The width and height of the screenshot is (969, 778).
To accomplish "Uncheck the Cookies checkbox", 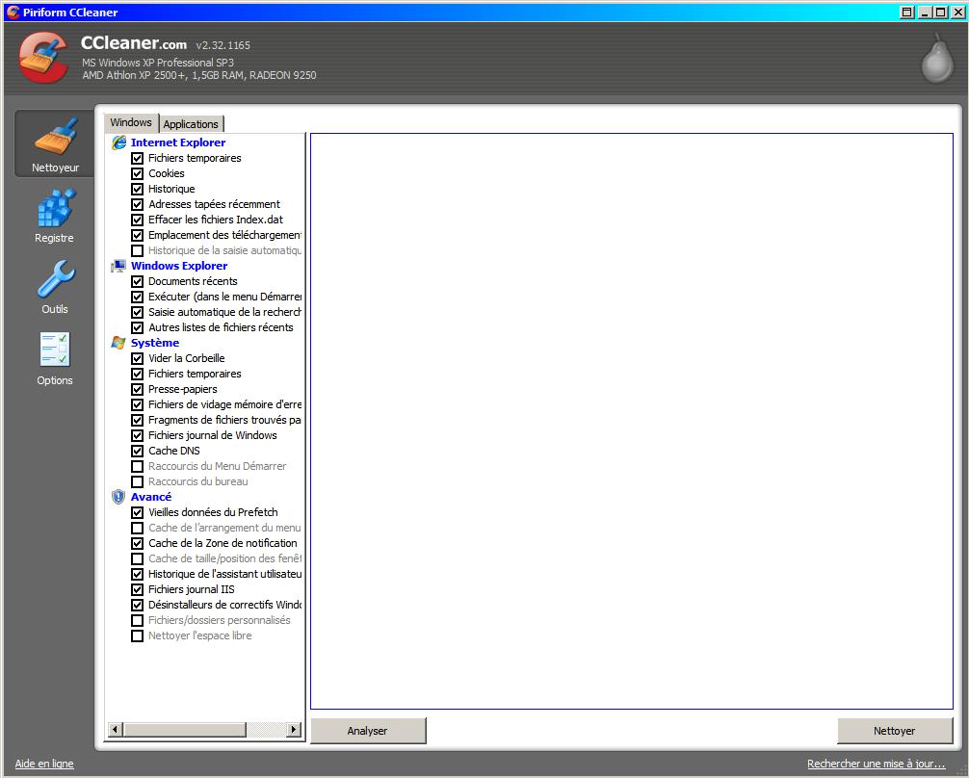I will (137, 173).
